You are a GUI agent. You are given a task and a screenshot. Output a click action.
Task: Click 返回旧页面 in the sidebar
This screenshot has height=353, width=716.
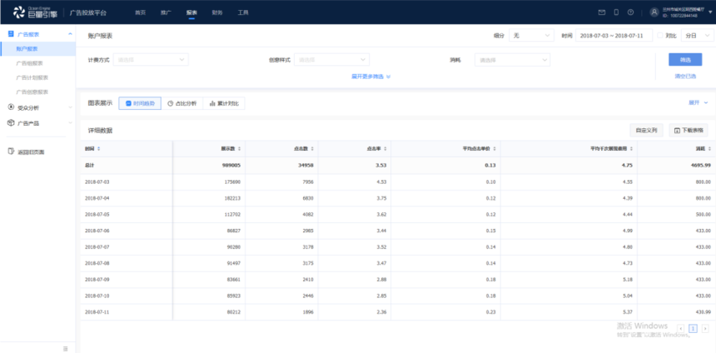pyautogui.click(x=31, y=152)
